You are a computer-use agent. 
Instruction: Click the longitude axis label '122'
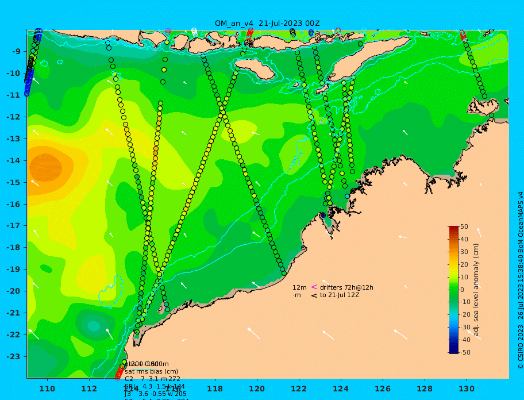299,389
